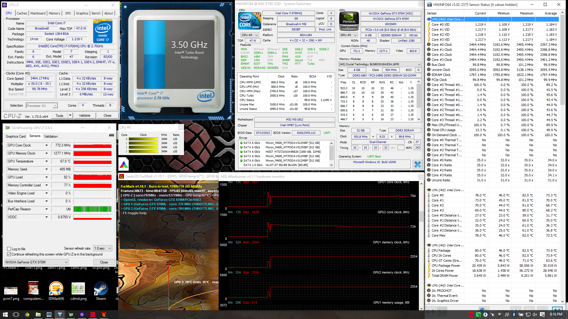Image resolution: width=568 pixels, height=319 pixels.
Task: Switch to the Caches tab in CPU-Z
Action: (x=22, y=13)
